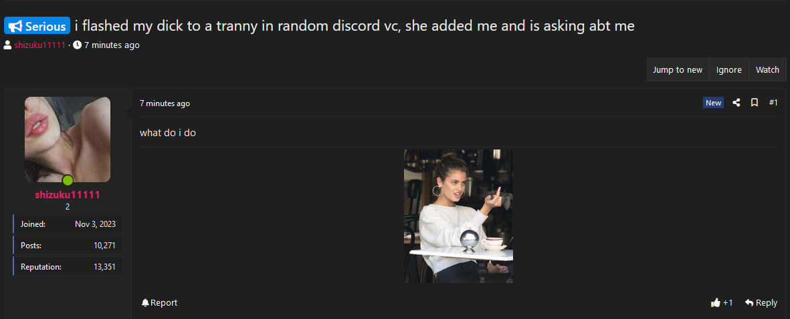Click the post timestamp 7 minutes ago

tap(165, 103)
